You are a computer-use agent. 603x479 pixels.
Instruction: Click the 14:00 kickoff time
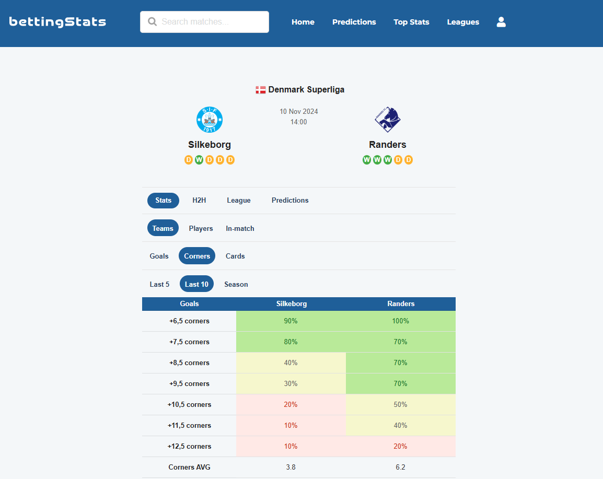point(298,122)
